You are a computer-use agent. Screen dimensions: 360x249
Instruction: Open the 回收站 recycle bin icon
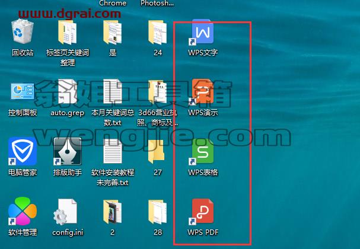(x=23, y=31)
